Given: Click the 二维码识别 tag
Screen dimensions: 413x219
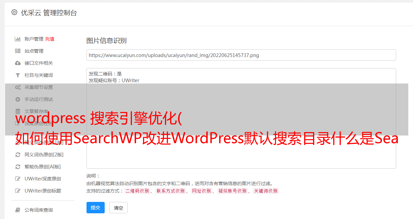Looking at the screenshot, I should [x=137, y=191].
